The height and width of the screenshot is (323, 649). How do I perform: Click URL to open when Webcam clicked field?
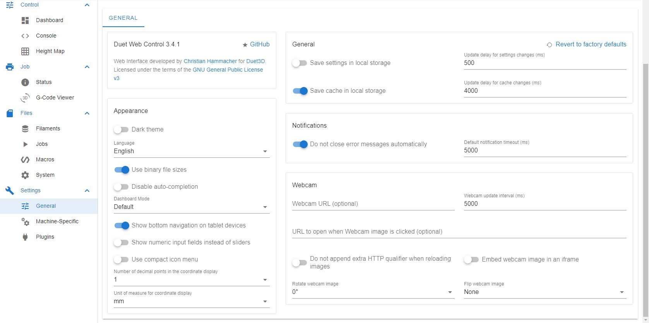459,231
